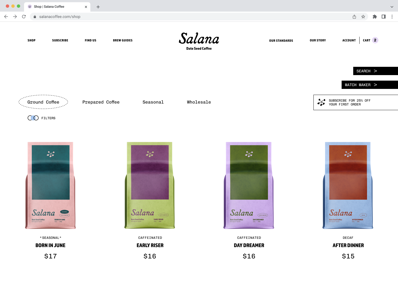The height and width of the screenshot is (283, 398).
Task: Reload the page with refresh icon
Action: (x=24, y=17)
